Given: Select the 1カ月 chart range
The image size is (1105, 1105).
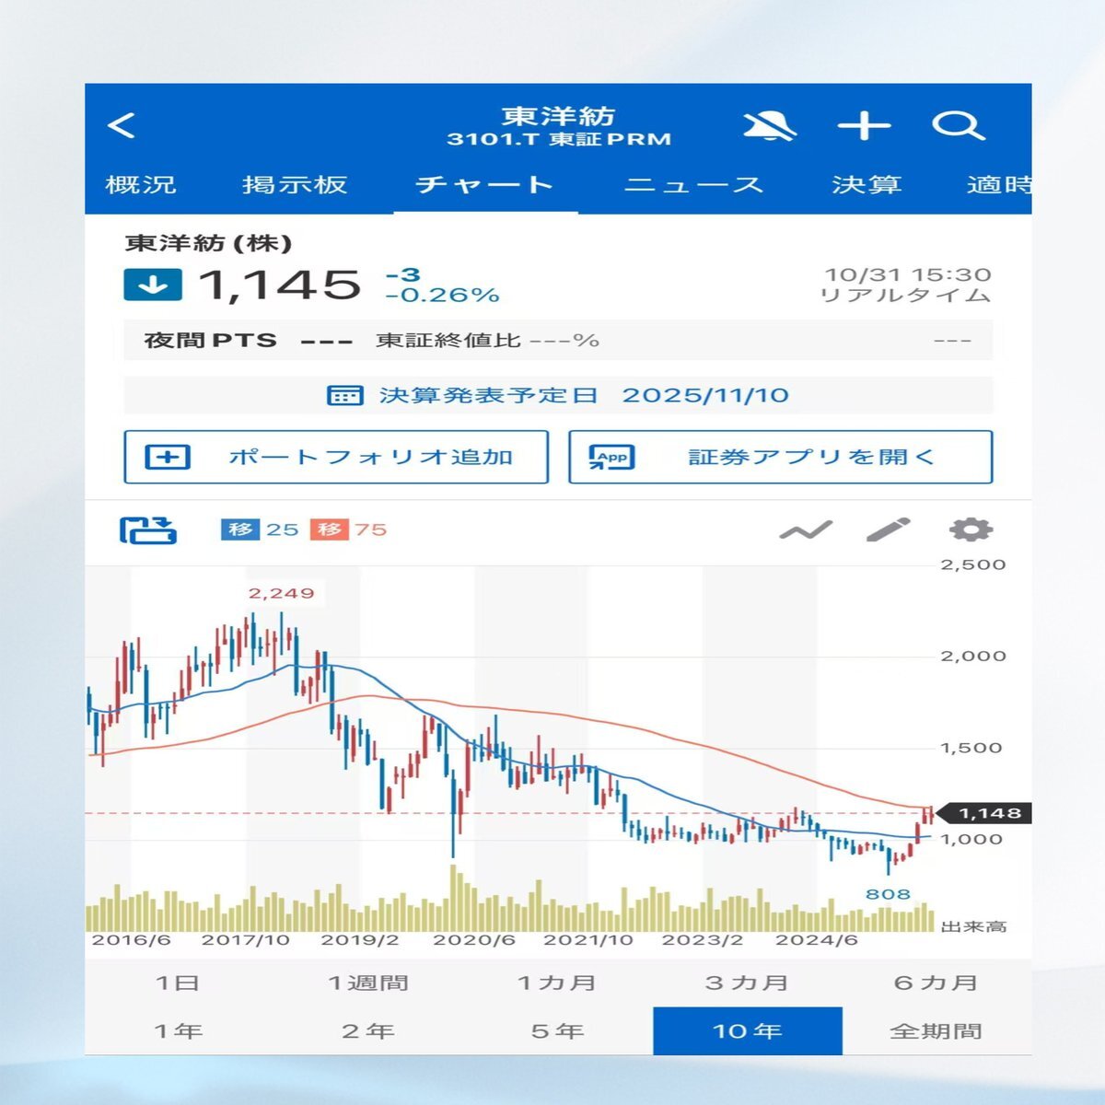Looking at the screenshot, I should click(558, 983).
